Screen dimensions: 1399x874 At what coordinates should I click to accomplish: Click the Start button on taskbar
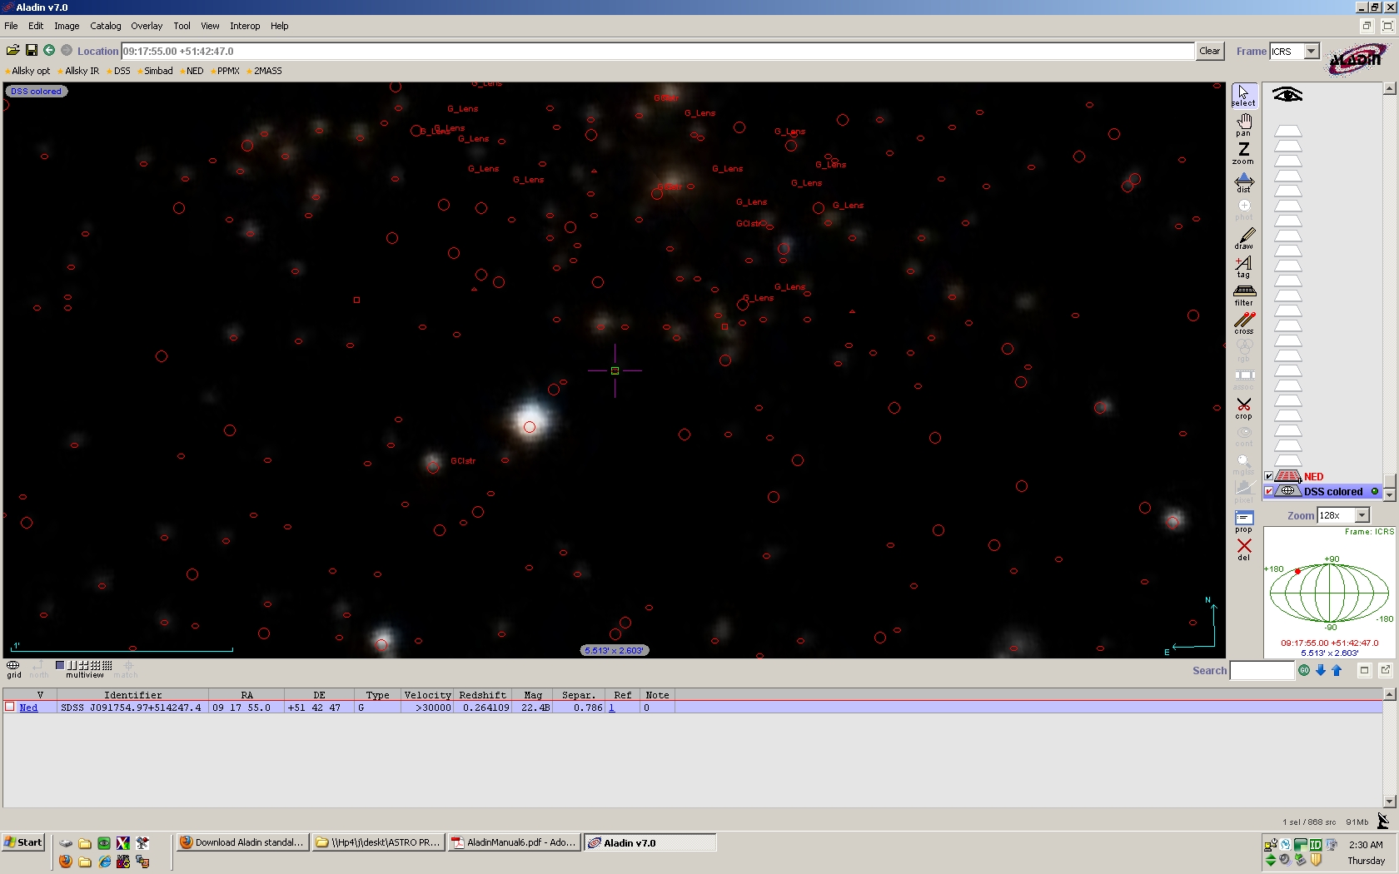click(23, 842)
